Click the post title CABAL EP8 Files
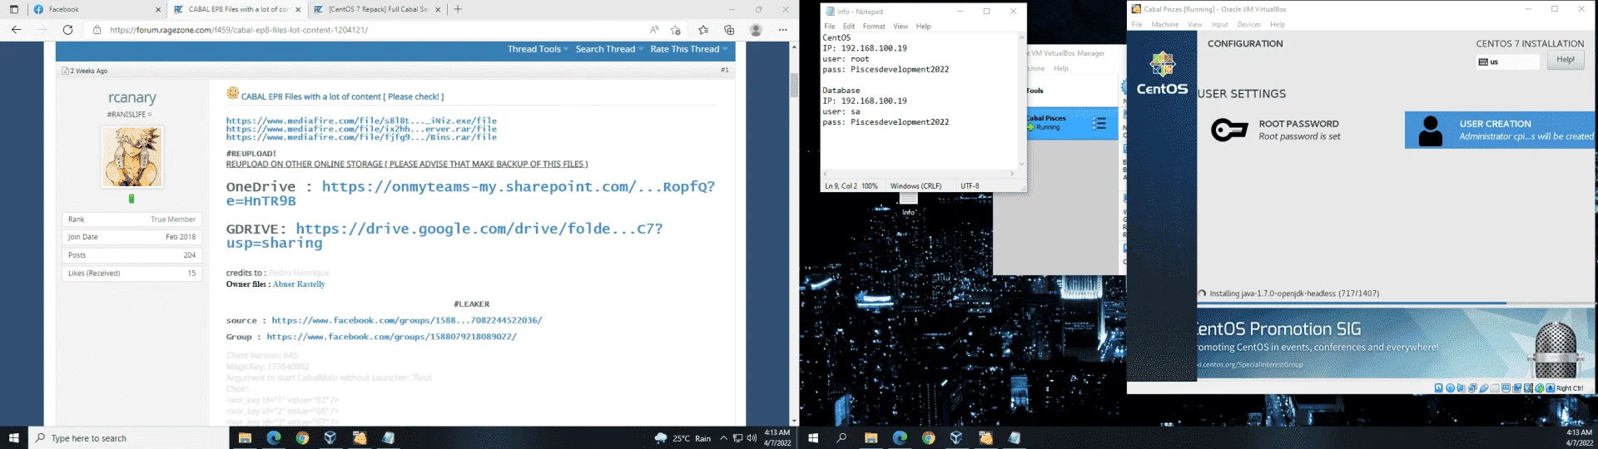 pyautogui.click(x=342, y=96)
